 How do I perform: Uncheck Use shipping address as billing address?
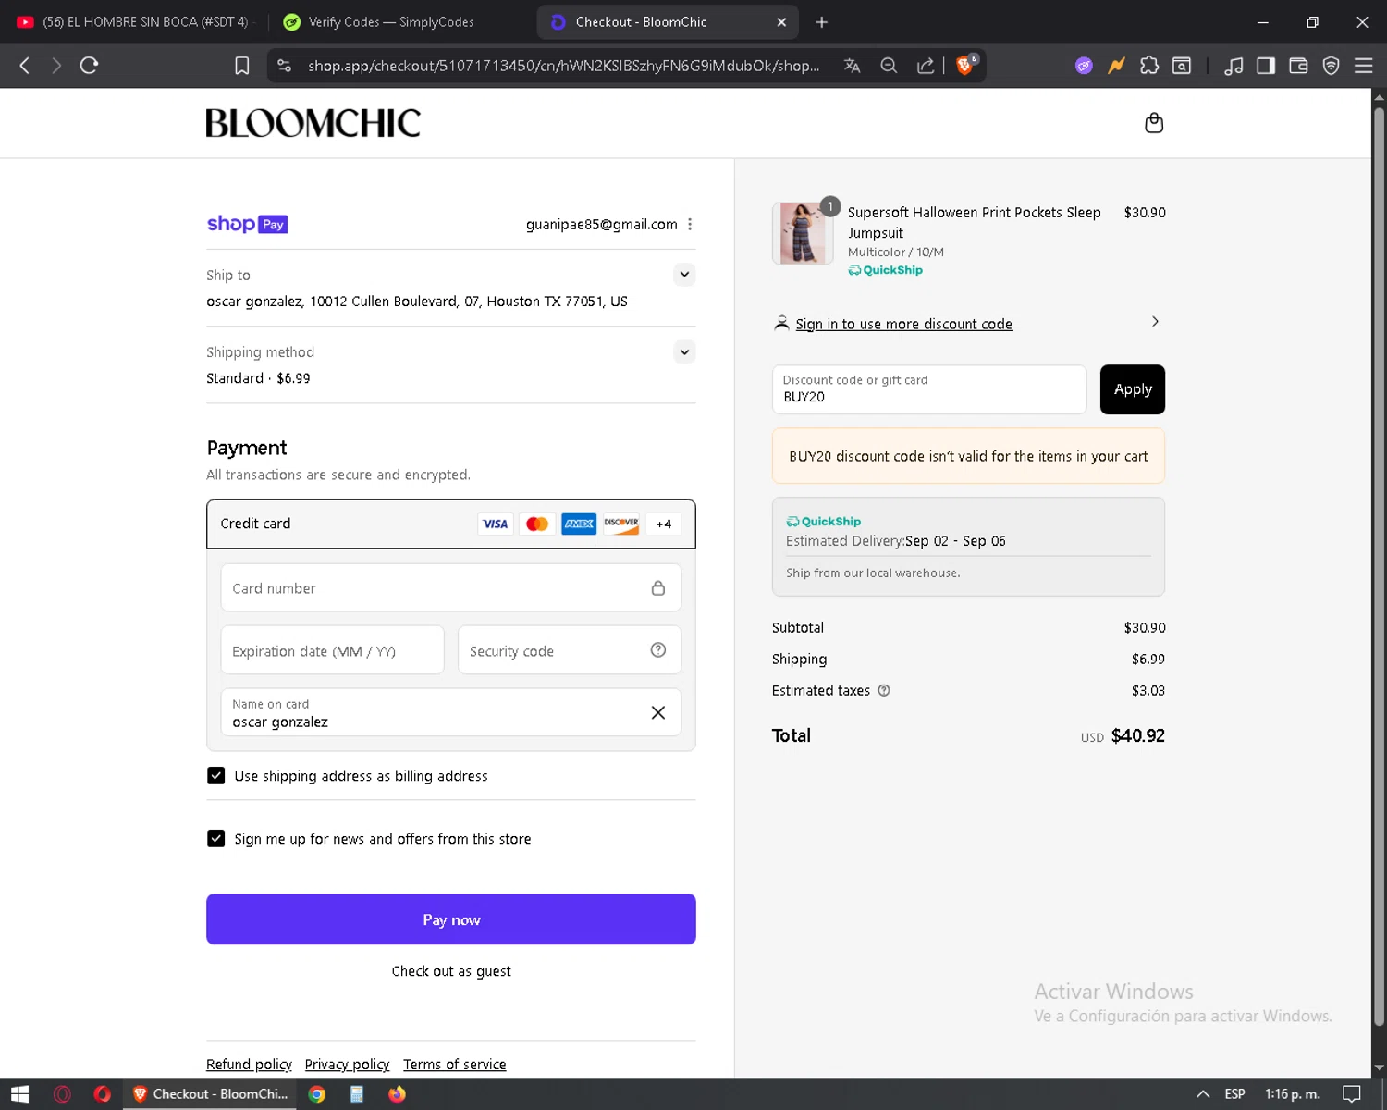215,775
